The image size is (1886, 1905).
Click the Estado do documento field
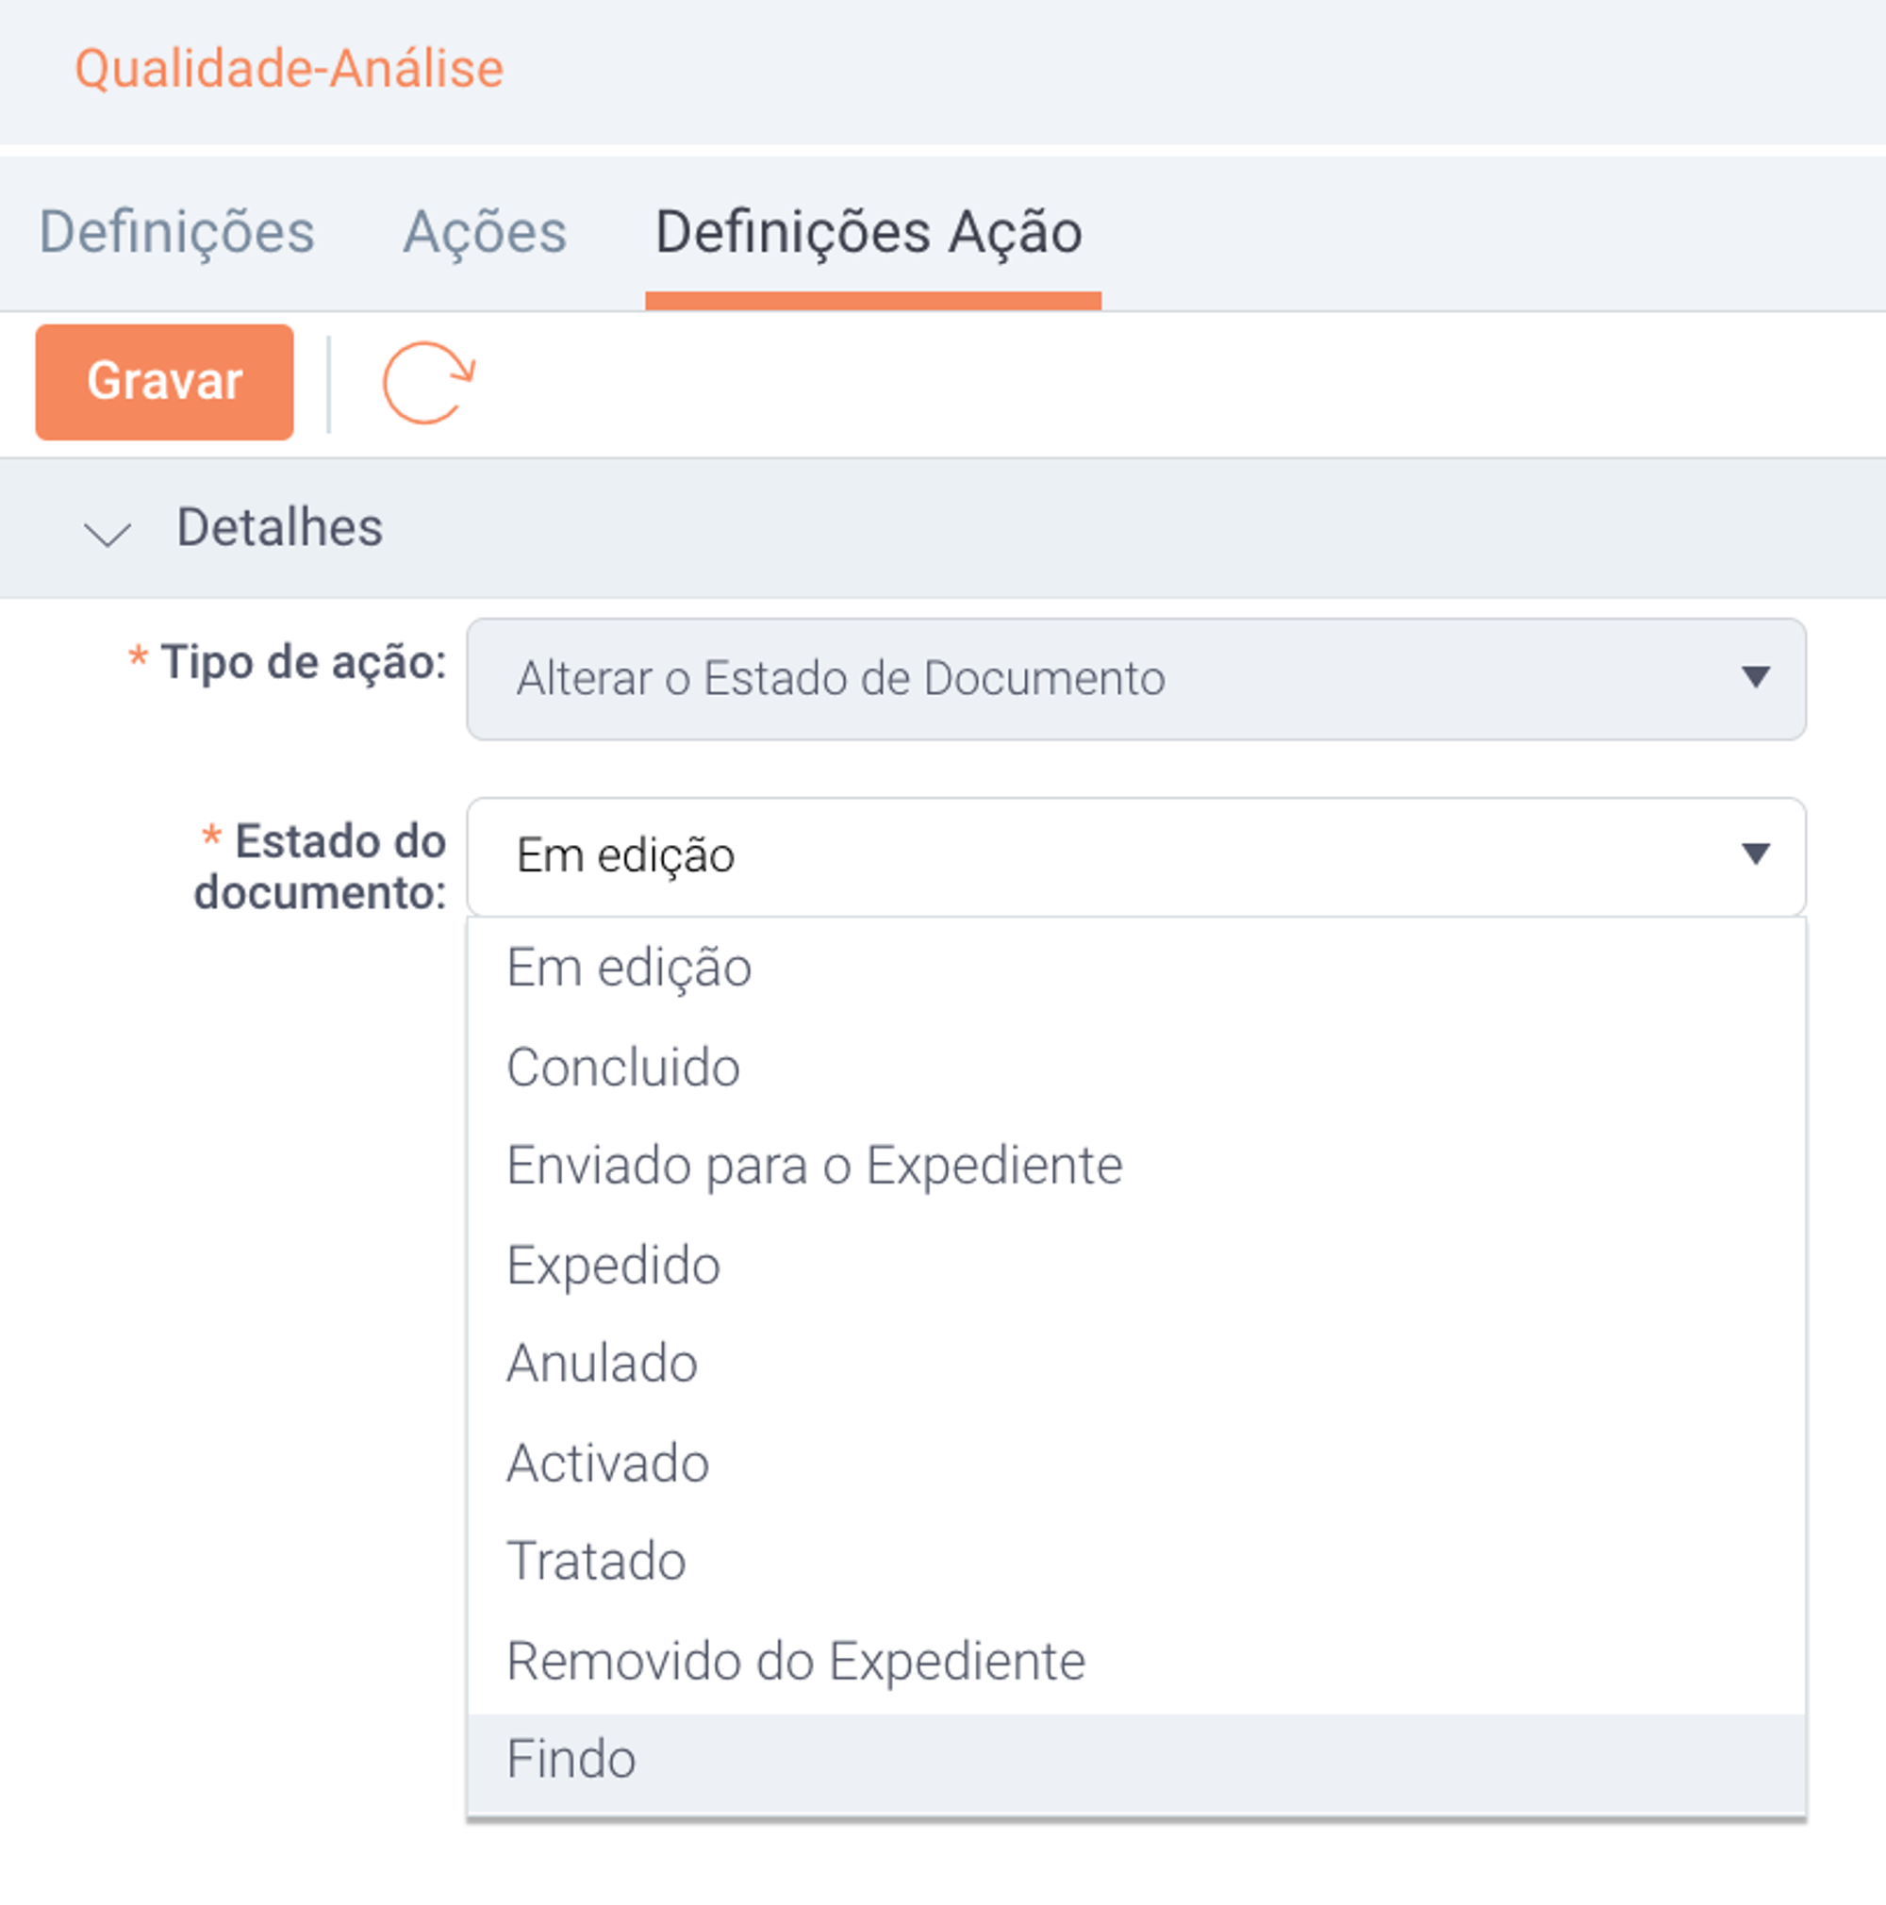pos(1135,856)
